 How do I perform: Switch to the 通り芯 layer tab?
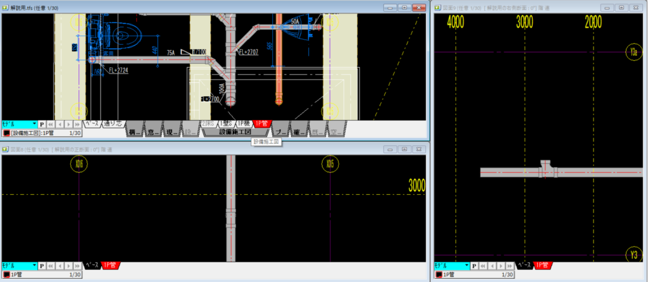click(113, 125)
